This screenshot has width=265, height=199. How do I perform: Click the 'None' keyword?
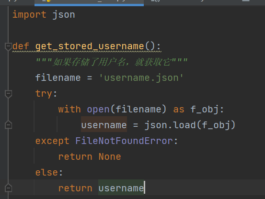[x=110, y=156]
